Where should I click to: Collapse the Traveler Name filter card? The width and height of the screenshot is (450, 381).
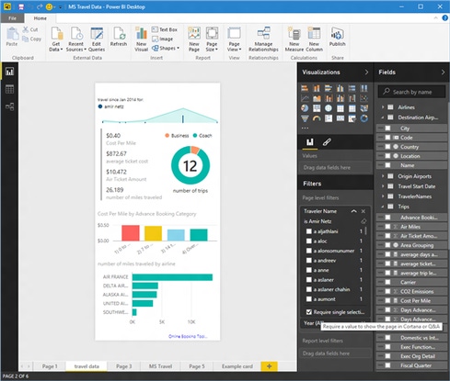coord(353,211)
